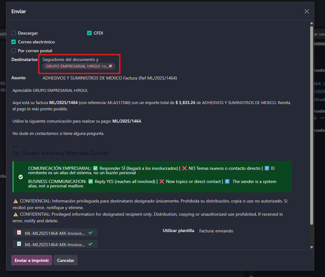Enable the Descargar checkbox
This screenshot has height=277, width=325.
click(x=14, y=33)
